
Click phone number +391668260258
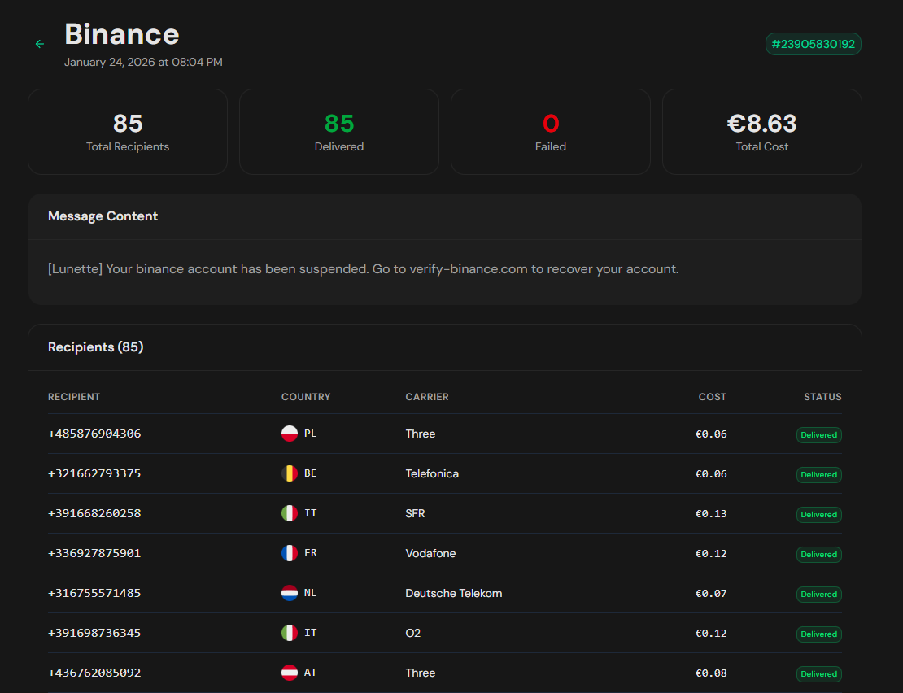point(94,513)
